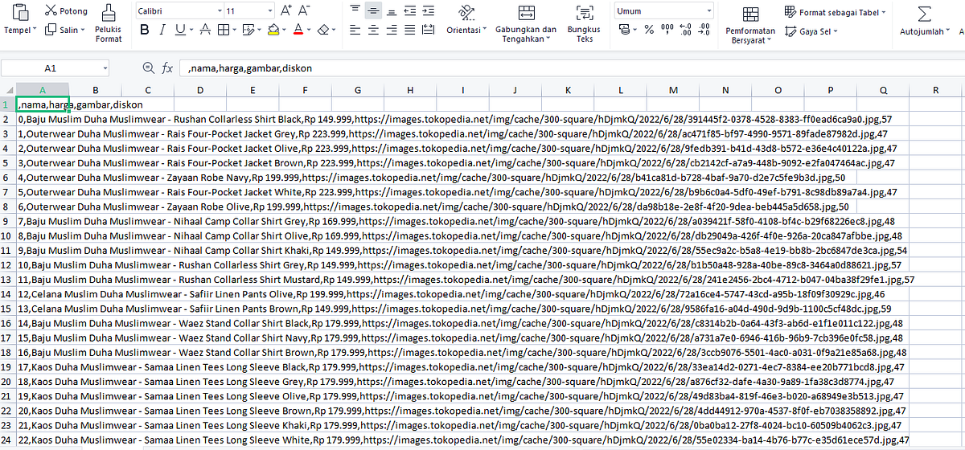The width and height of the screenshot is (965, 450).
Task: Decrease decimal places
Action: coord(704,30)
